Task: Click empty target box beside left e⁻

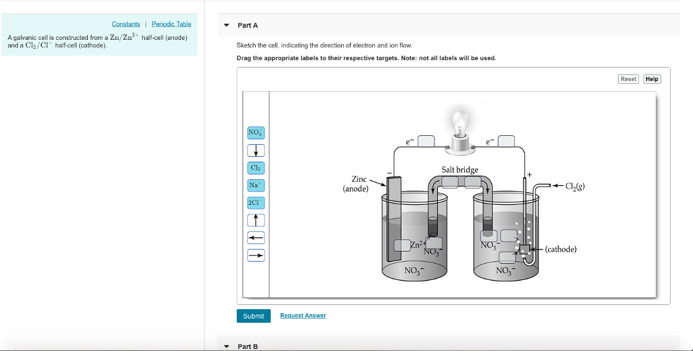Action: click(426, 141)
